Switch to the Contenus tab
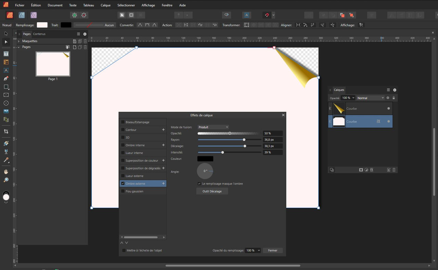 click(x=39, y=34)
